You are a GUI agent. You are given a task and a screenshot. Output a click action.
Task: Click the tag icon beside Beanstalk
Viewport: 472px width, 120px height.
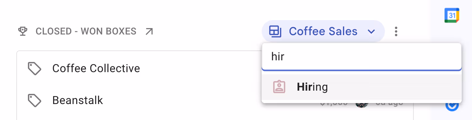tap(35, 100)
